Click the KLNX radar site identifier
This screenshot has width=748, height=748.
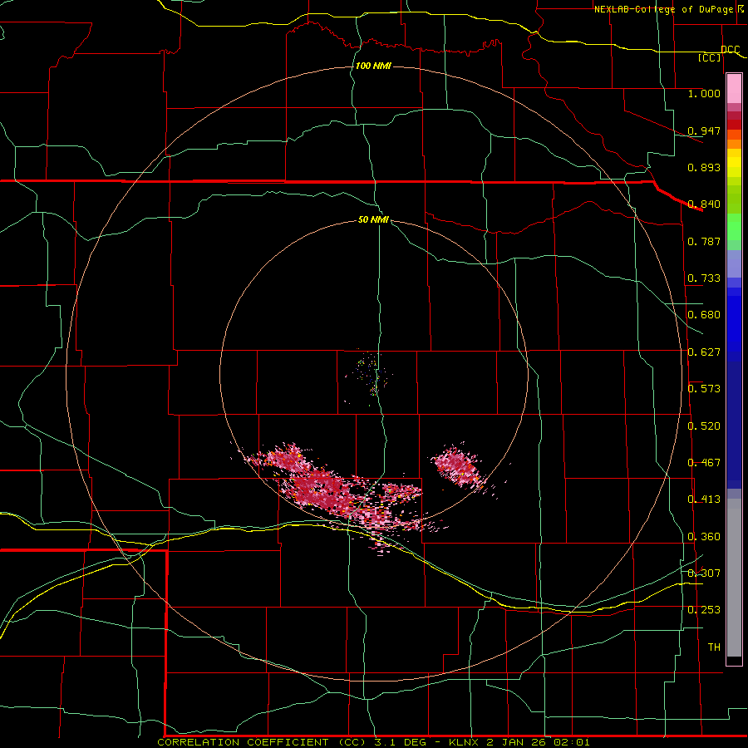(x=464, y=742)
